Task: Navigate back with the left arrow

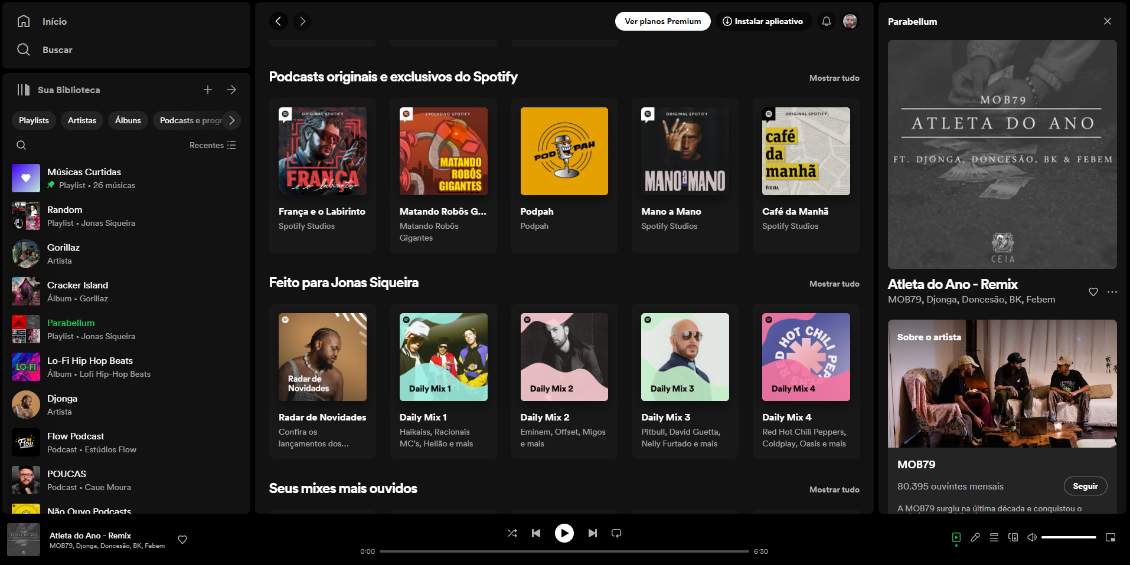Action: click(279, 21)
